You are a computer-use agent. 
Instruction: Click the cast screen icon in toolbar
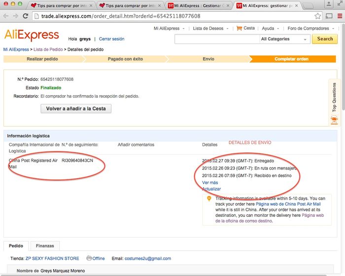[329, 16]
